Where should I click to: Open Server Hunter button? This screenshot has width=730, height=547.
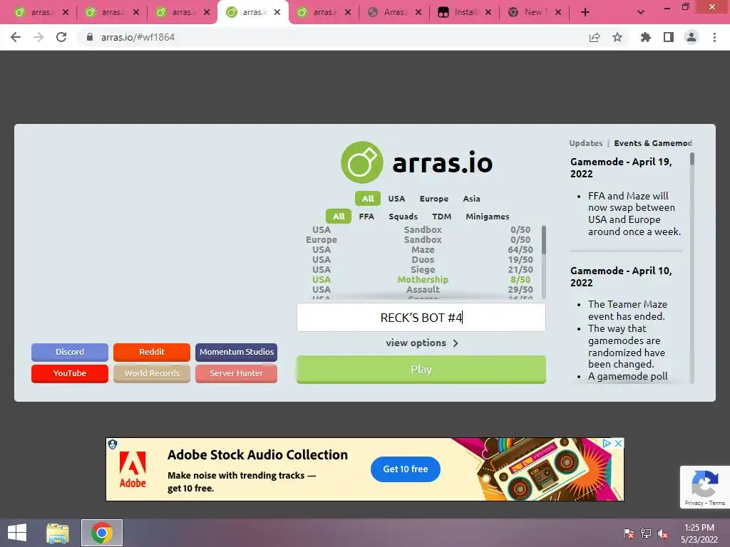[x=236, y=373]
